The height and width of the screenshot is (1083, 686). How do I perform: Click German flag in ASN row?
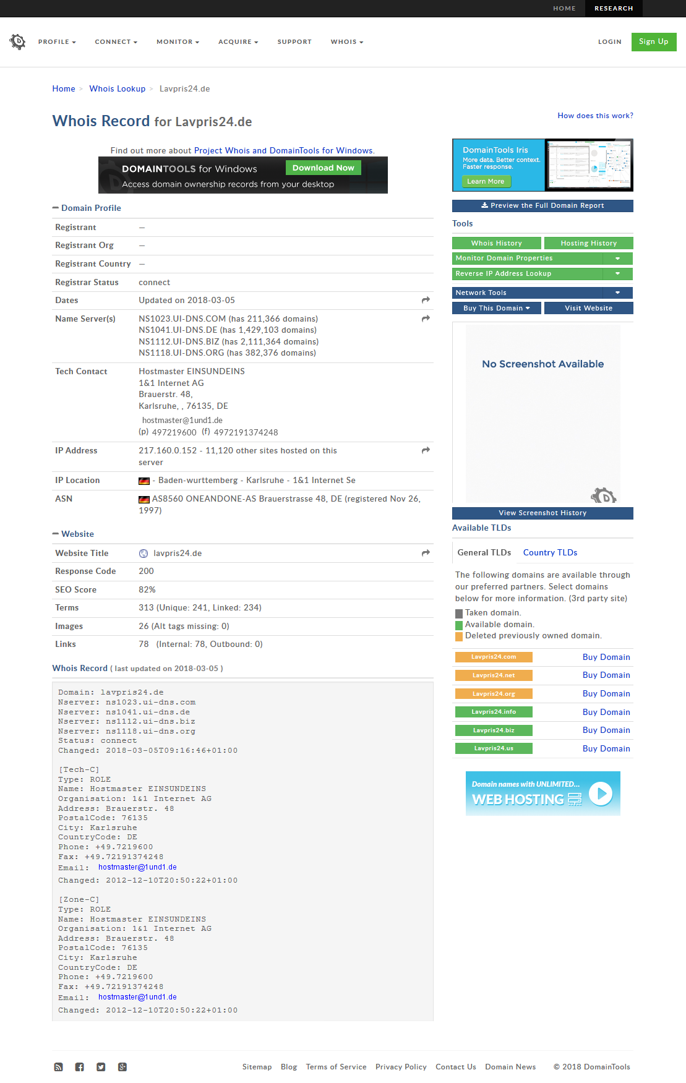click(x=144, y=499)
